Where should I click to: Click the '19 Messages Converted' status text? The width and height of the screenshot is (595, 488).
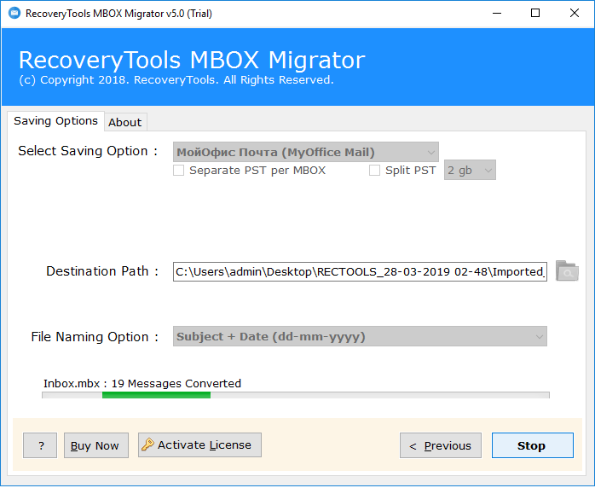(x=176, y=384)
